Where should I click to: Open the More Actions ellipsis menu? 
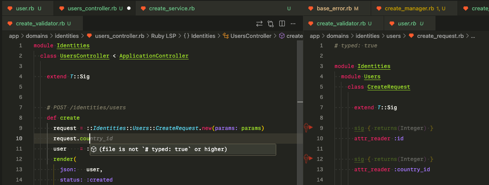tap(293, 24)
